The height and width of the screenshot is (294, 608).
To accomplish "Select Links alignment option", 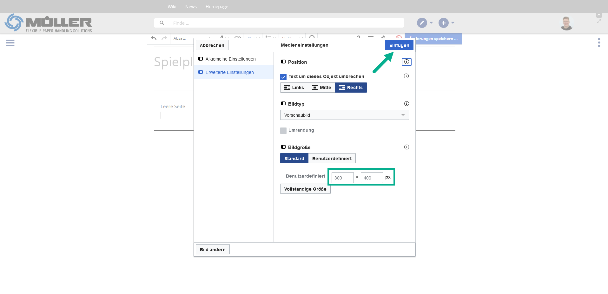I will coord(294,88).
